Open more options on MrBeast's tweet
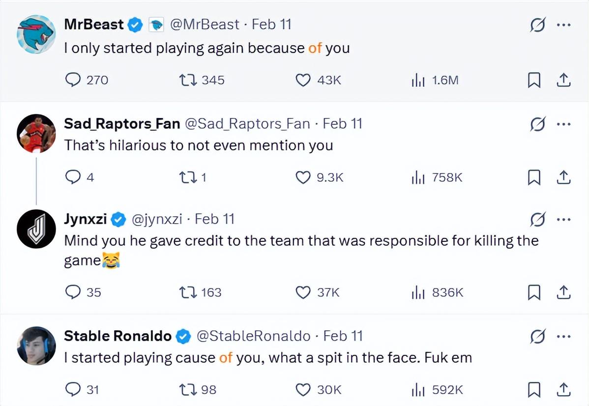 click(563, 25)
